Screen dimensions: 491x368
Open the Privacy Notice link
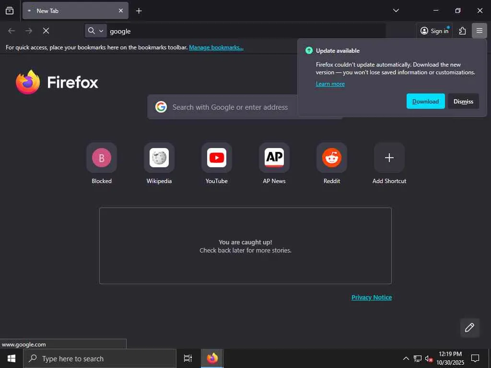pyautogui.click(x=372, y=297)
